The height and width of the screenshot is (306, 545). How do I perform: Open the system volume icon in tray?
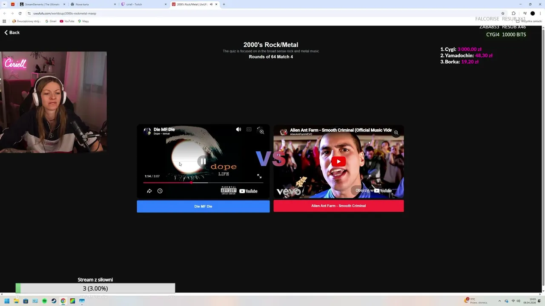[x=519, y=301]
